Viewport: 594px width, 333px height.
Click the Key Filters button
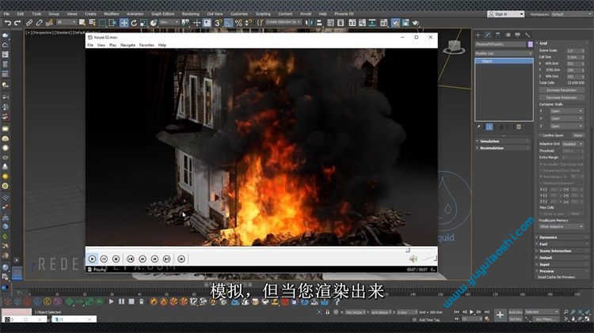click(x=544, y=319)
